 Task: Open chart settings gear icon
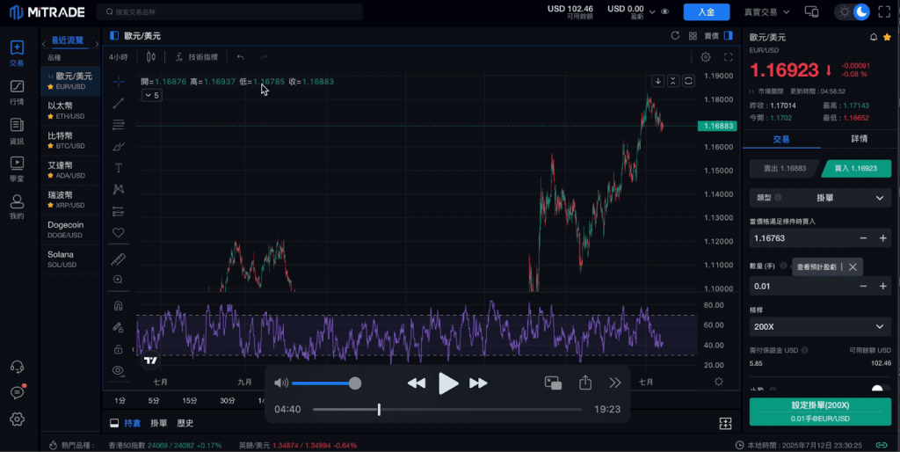706,57
